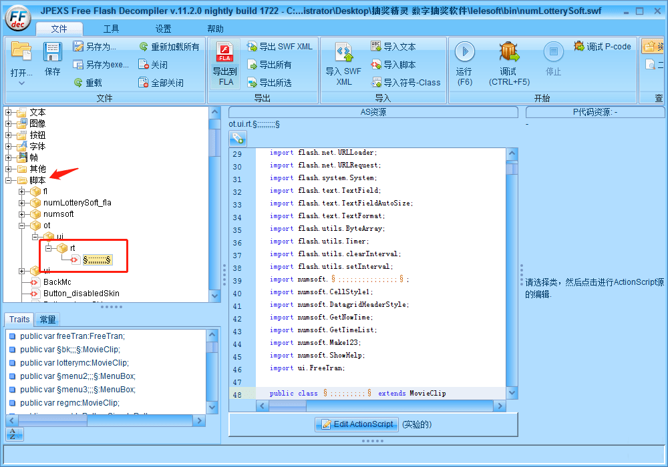Viewport: 668px width, 467px height.
Task: Click code editor horizontal scrollbar right arrow
Action: pyautogui.click(x=500, y=406)
